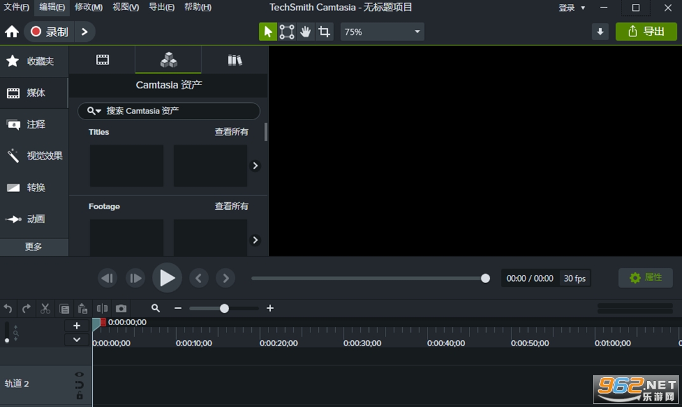
Task: Click the Home icon
Action: (11, 32)
